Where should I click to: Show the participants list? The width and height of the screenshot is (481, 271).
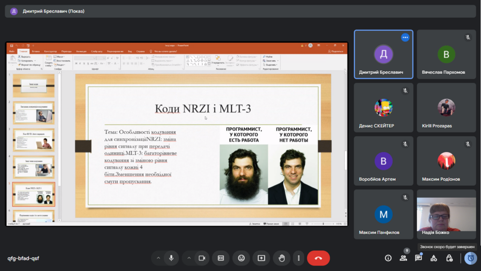pyautogui.click(x=403, y=258)
